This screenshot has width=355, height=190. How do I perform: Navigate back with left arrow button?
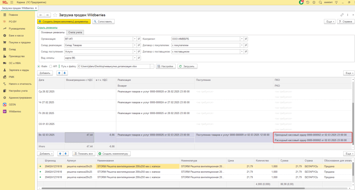[x=41, y=15]
